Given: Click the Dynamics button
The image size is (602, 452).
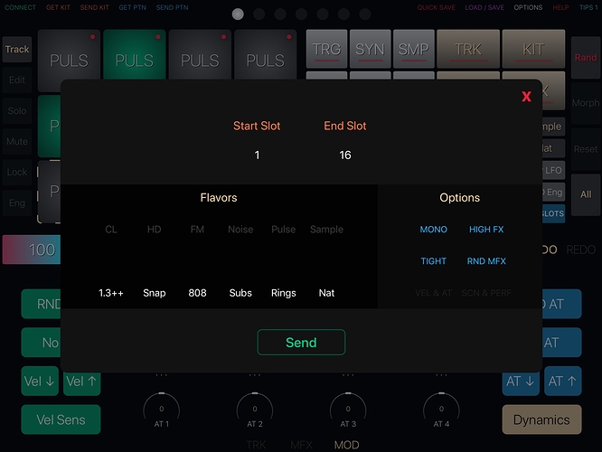Looking at the screenshot, I should pyautogui.click(x=541, y=419).
